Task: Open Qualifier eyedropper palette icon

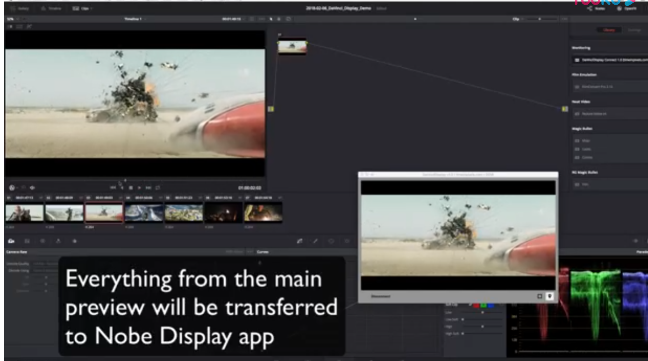Action: click(315, 241)
